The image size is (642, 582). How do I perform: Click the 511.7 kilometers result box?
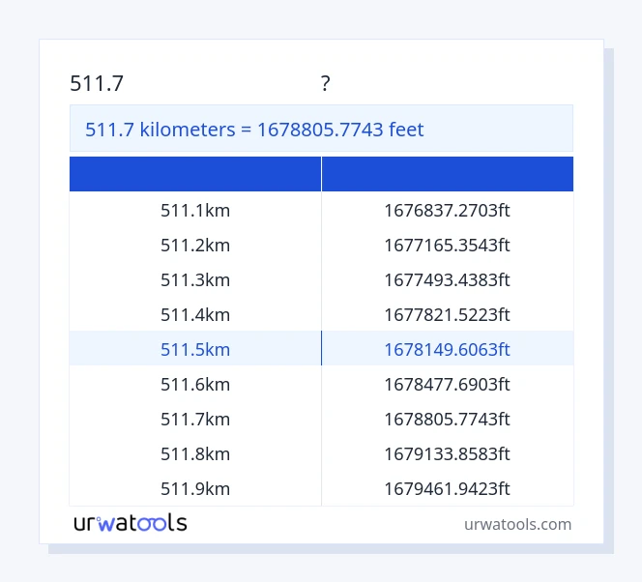click(321, 129)
